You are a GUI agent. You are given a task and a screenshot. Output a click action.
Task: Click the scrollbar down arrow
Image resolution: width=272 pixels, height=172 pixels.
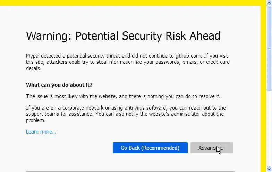269,170
